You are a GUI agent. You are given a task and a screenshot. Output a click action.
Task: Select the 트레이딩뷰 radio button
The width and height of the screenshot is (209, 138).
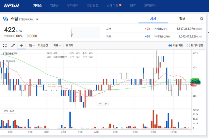(x=188, y=46)
